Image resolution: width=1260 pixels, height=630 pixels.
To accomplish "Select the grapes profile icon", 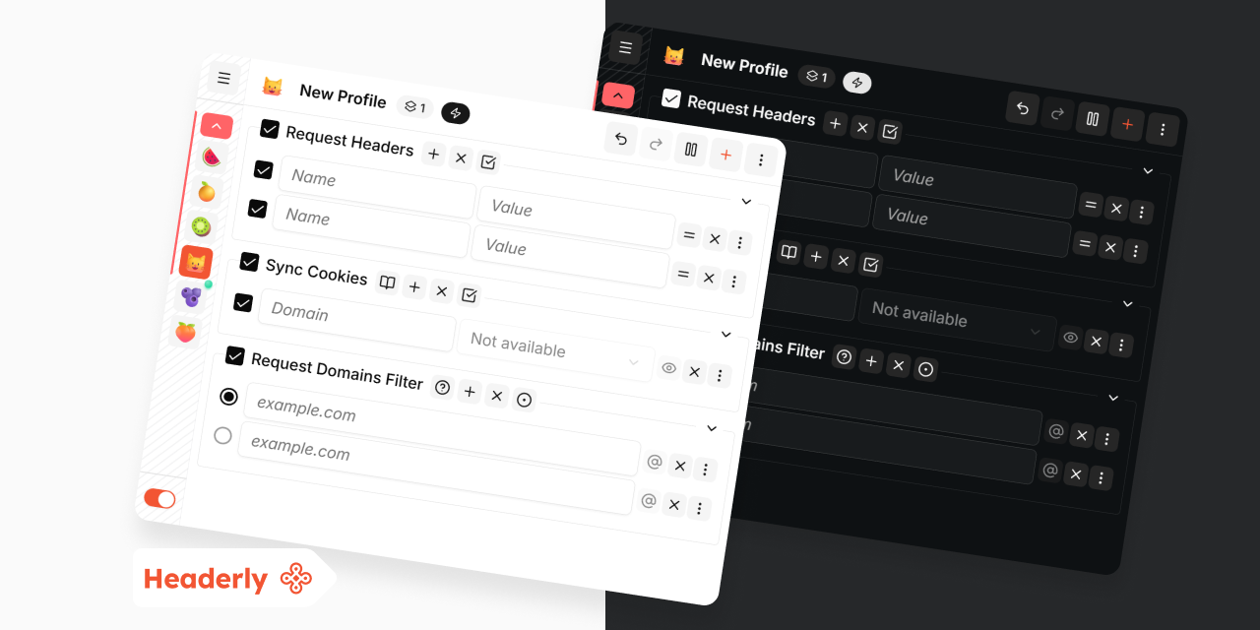I will click(x=191, y=296).
